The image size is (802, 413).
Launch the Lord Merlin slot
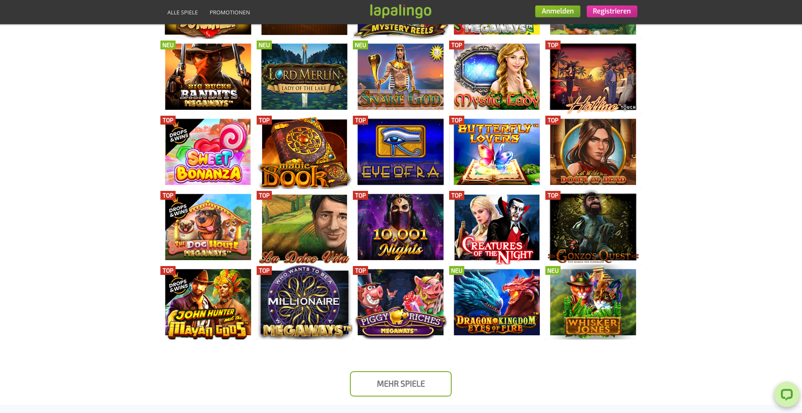pyautogui.click(x=304, y=76)
